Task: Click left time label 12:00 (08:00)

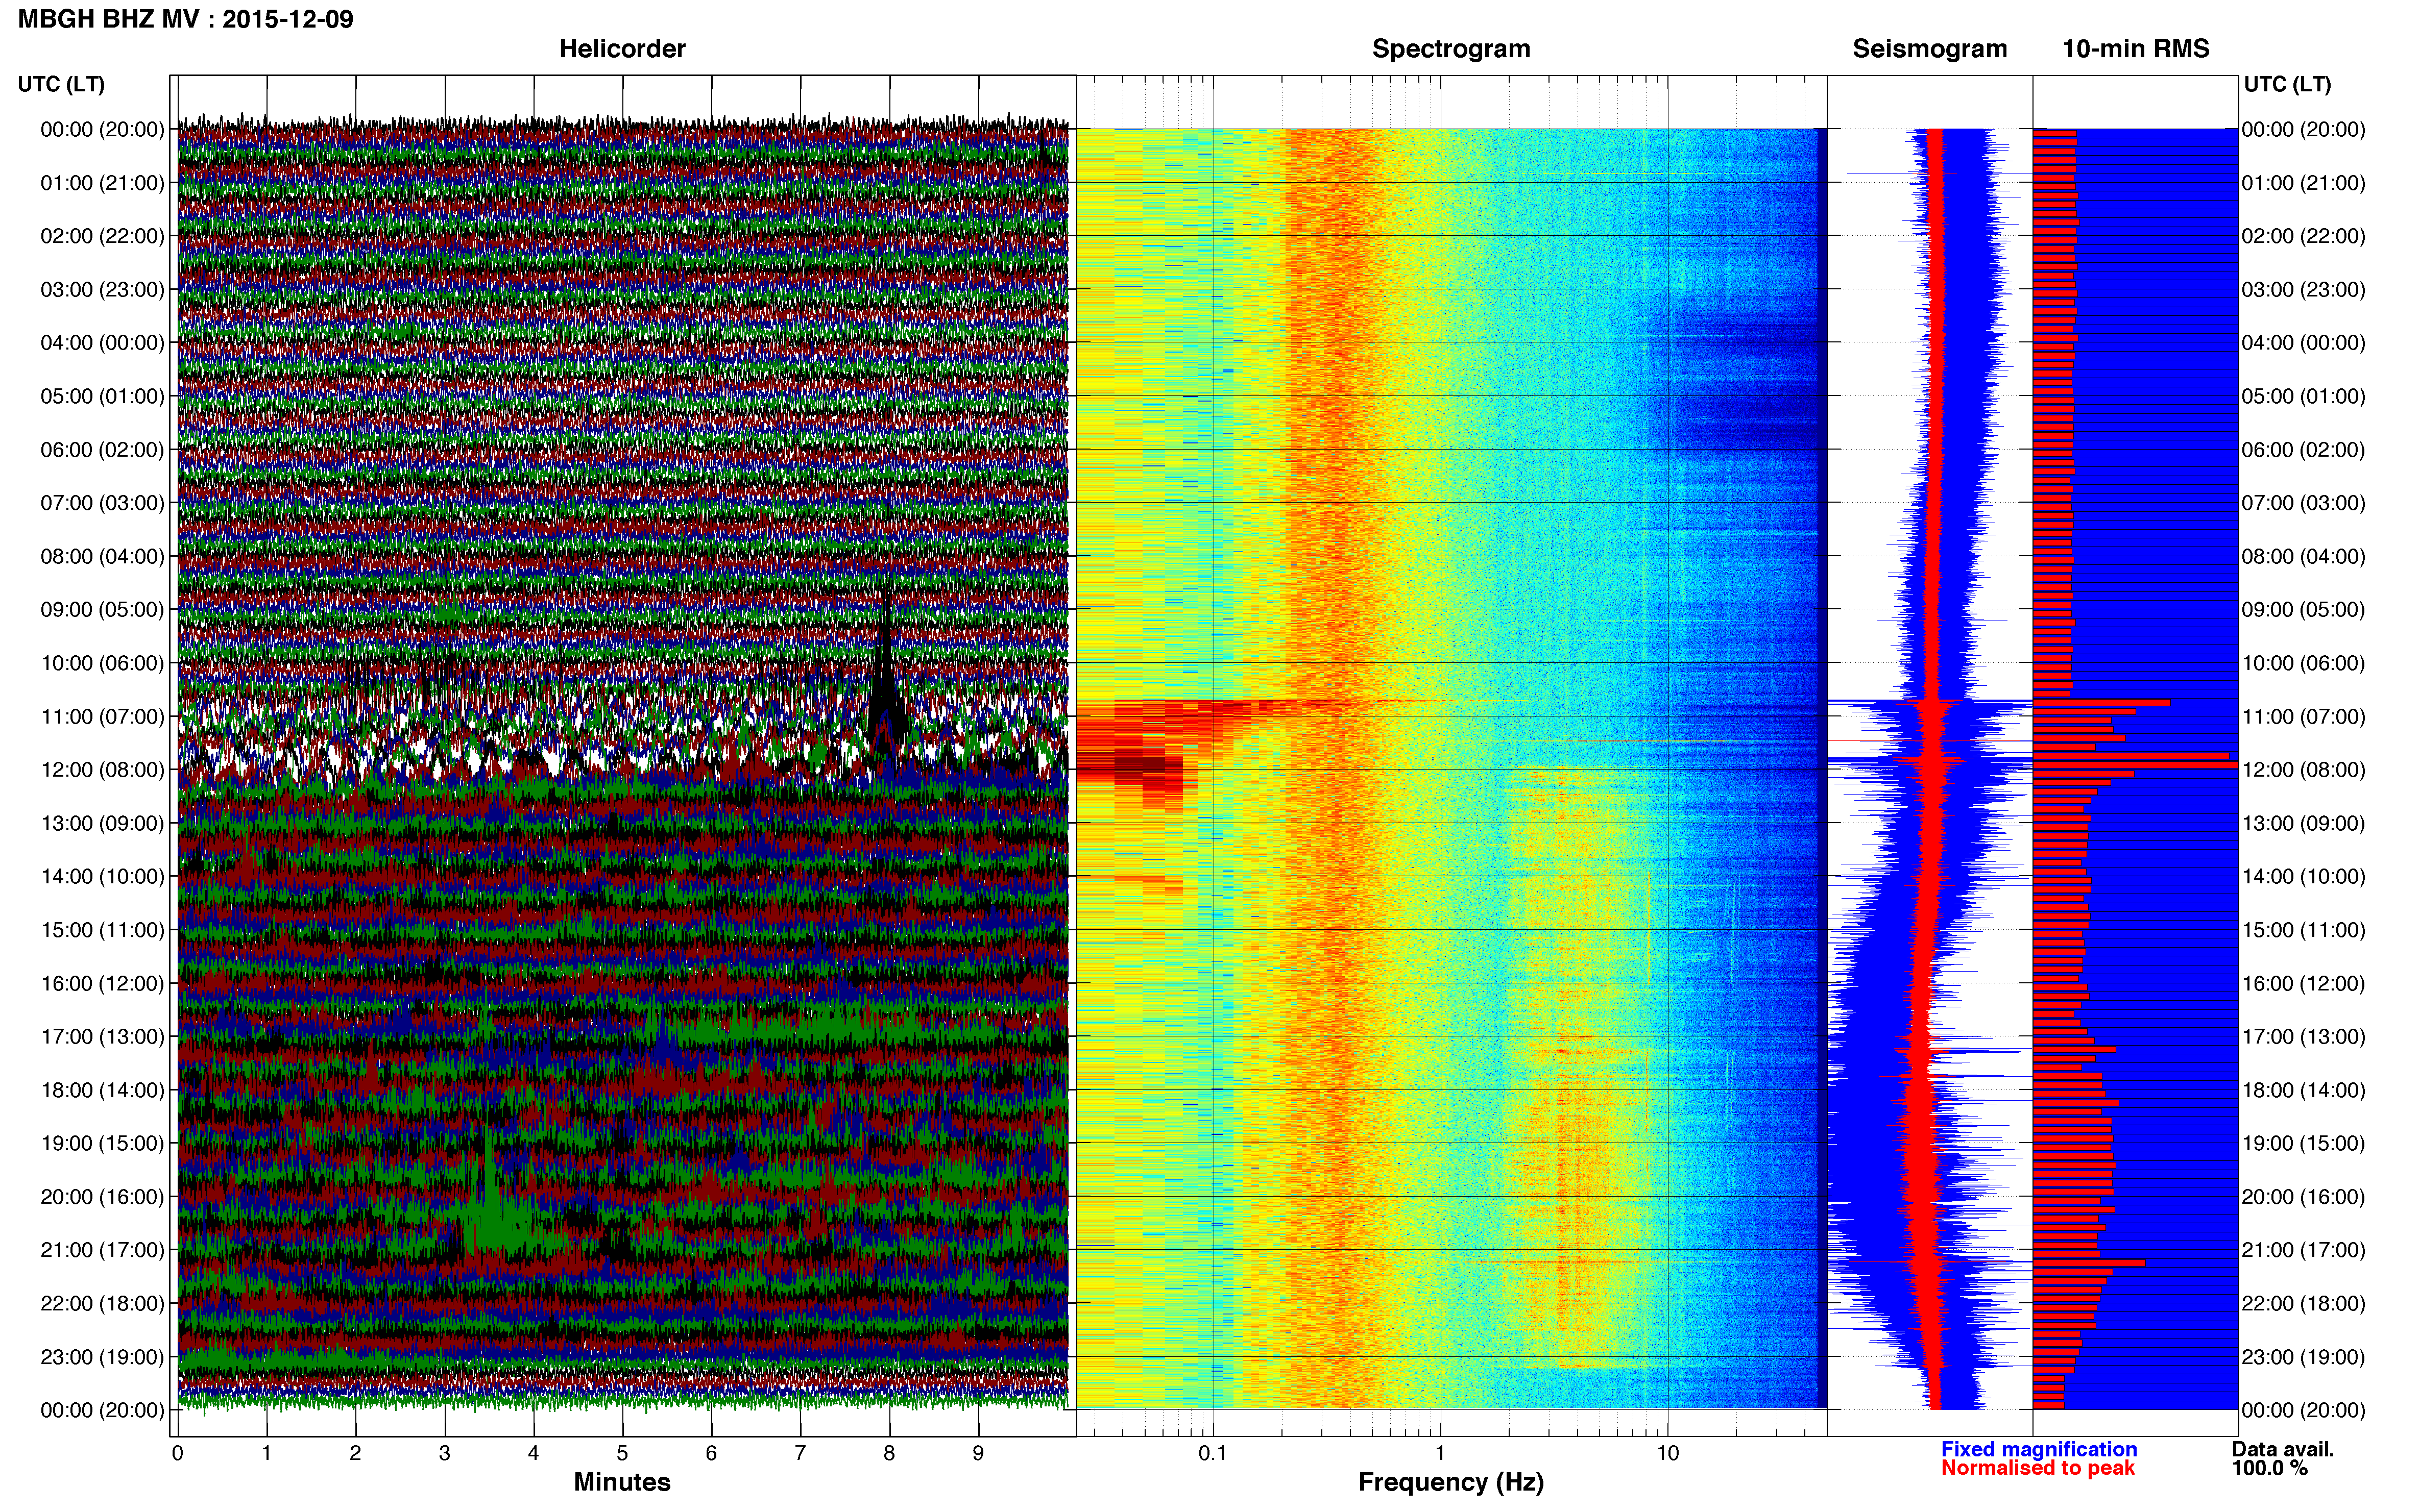Action: coord(102,770)
